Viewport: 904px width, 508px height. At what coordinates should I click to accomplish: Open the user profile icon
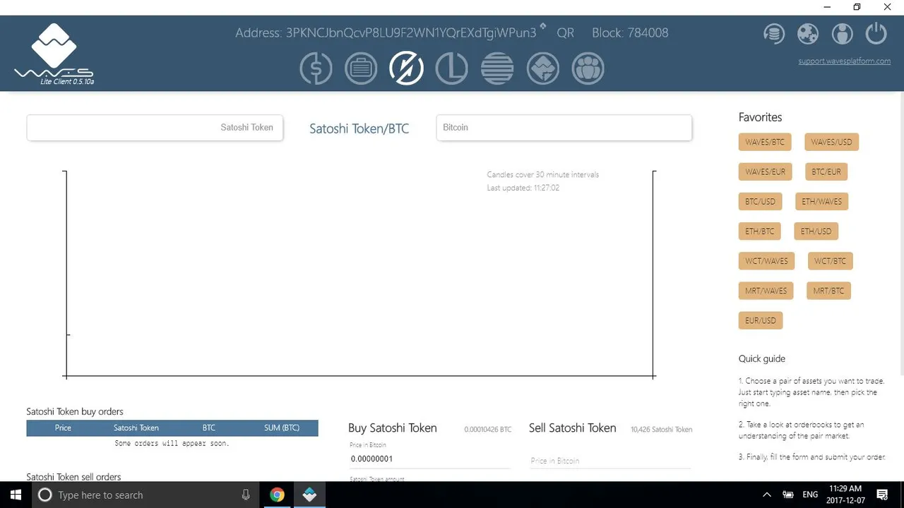point(842,33)
